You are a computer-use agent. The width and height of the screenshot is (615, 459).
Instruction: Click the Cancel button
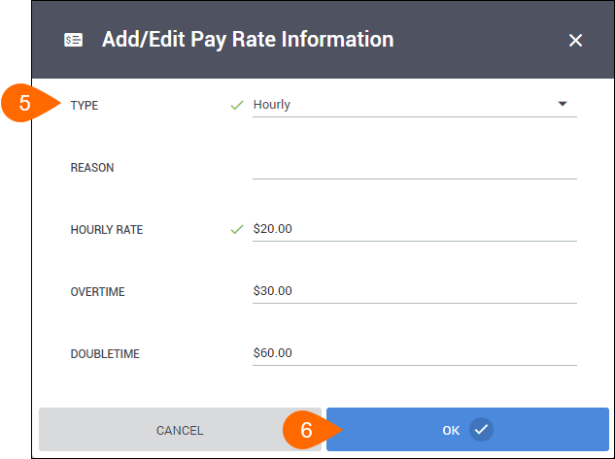[x=180, y=429]
